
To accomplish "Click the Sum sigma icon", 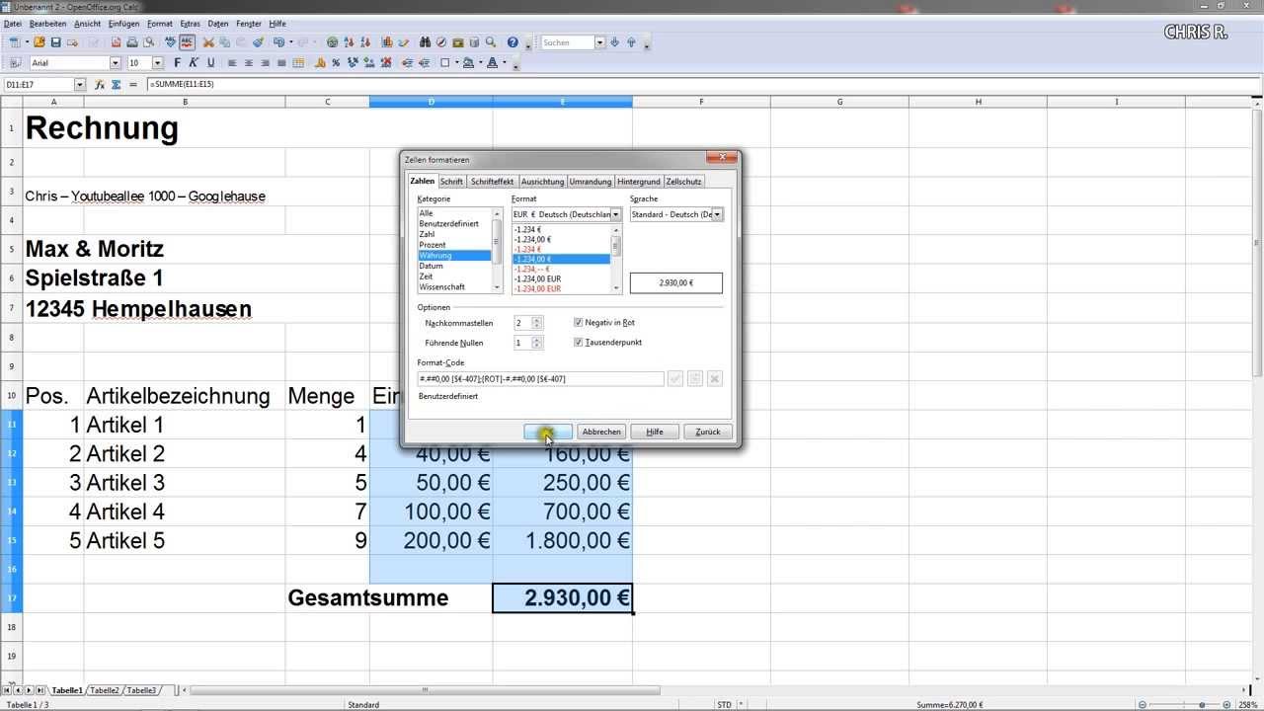I will [x=117, y=85].
